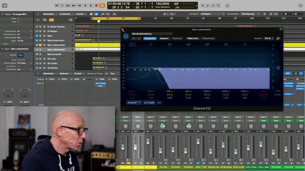305x171 pixels.
Task: Toggle the high shelf band icon
Action: (x=244, y=44)
